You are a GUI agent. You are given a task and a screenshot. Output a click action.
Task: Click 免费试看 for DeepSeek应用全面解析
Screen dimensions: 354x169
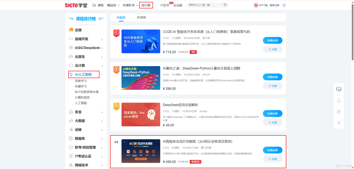click(x=272, y=114)
